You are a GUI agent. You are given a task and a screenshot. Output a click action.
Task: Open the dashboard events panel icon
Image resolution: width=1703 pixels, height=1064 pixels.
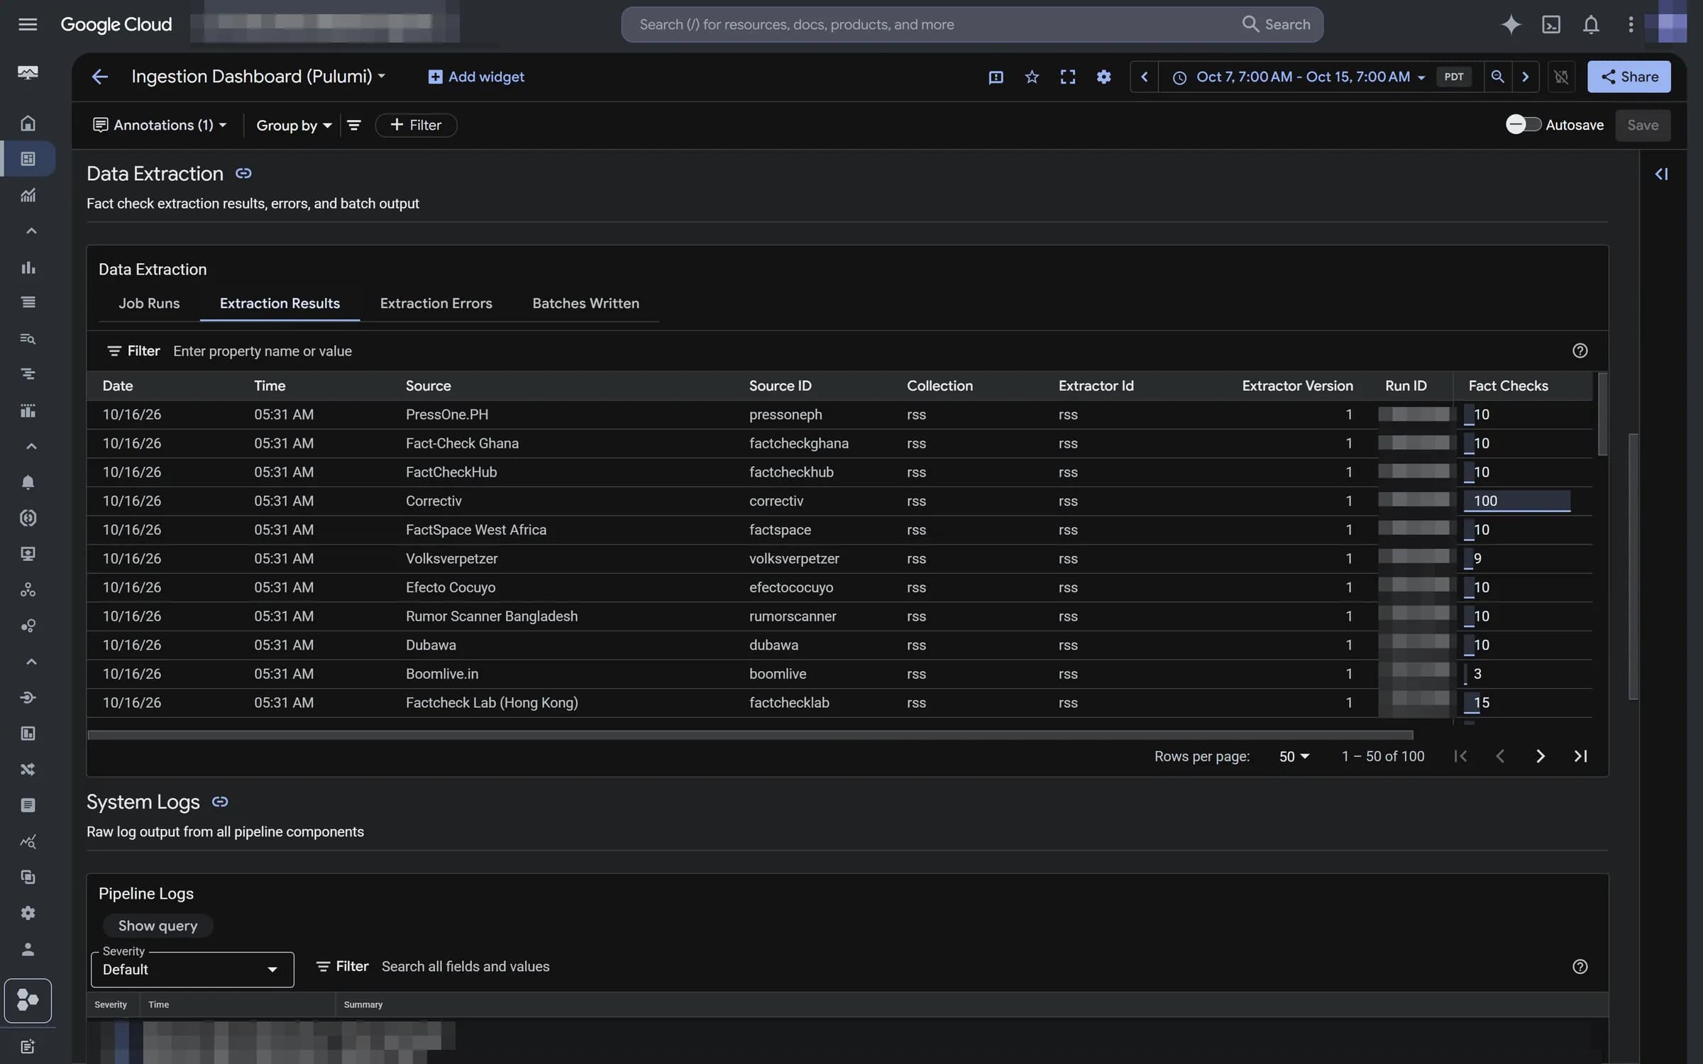point(996,77)
